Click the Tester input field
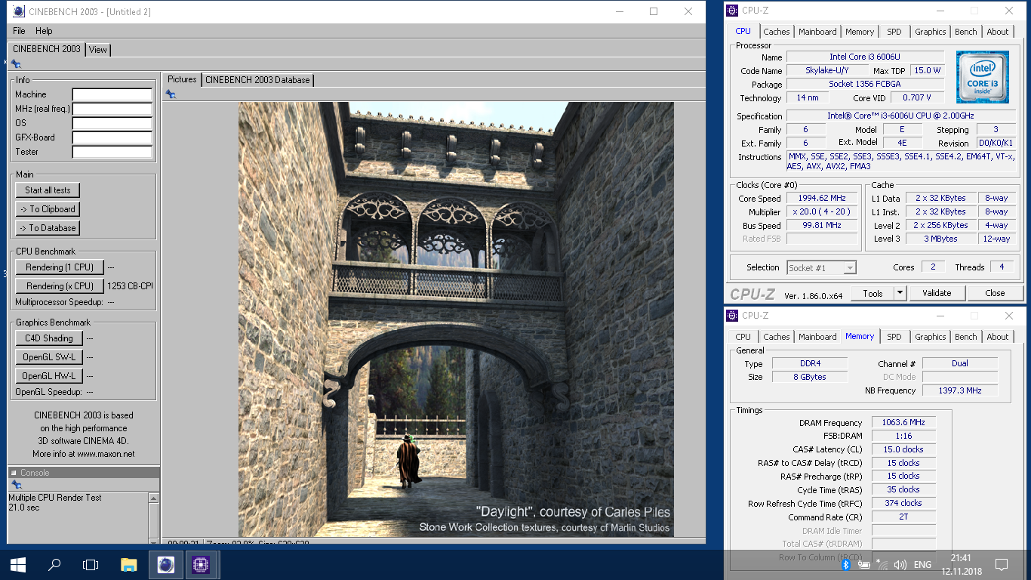This screenshot has width=1031, height=580. click(x=112, y=153)
